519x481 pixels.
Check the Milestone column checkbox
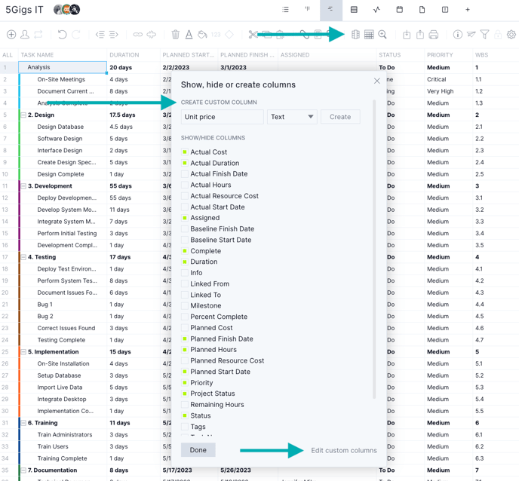(185, 305)
